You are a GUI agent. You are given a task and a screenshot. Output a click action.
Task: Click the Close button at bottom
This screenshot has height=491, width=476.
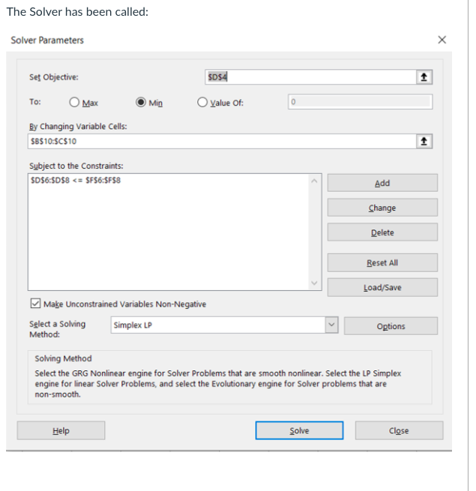(399, 430)
